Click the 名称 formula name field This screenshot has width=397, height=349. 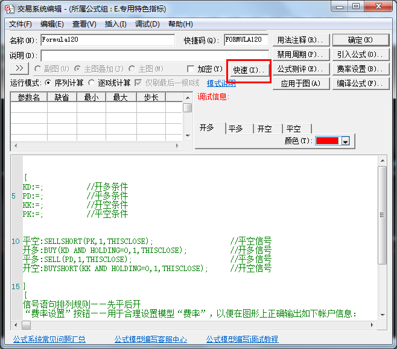107,40
